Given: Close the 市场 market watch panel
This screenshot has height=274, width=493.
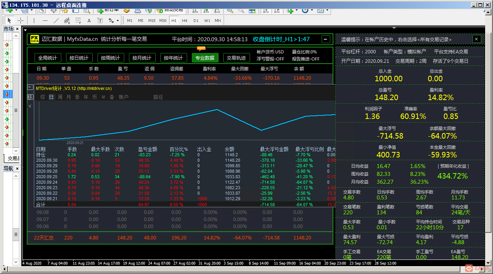Looking at the screenshot, I should [17, 29].
